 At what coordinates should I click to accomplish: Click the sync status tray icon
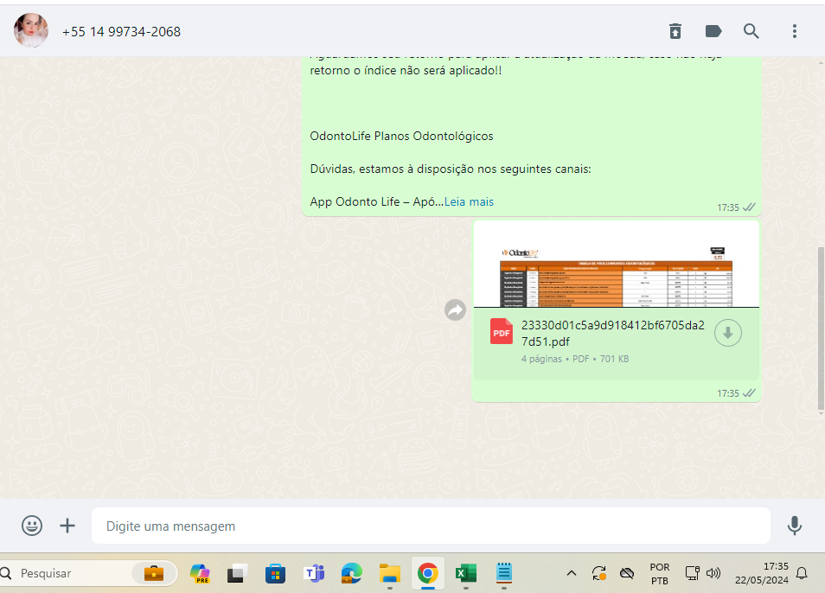pyautogui.click(x=598, y=573)
